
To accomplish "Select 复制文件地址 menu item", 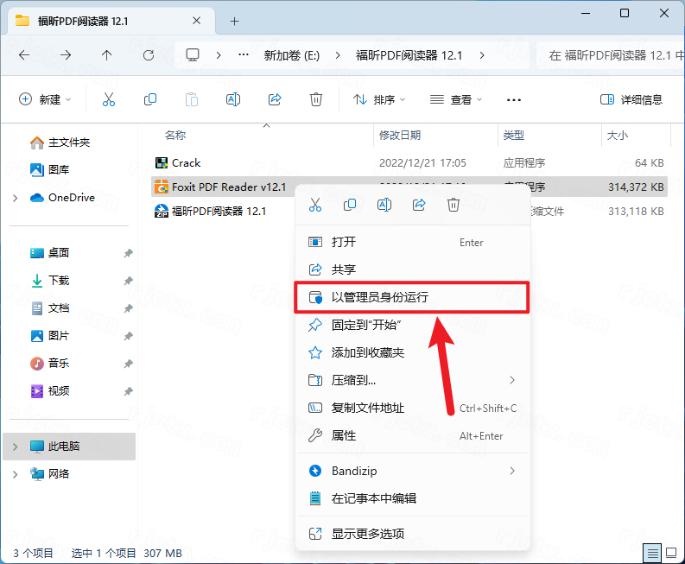I will point(412,408).
